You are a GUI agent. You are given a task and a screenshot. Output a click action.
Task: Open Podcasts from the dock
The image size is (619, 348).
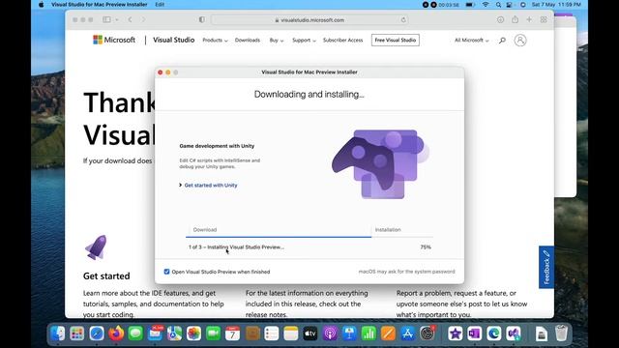330,333
